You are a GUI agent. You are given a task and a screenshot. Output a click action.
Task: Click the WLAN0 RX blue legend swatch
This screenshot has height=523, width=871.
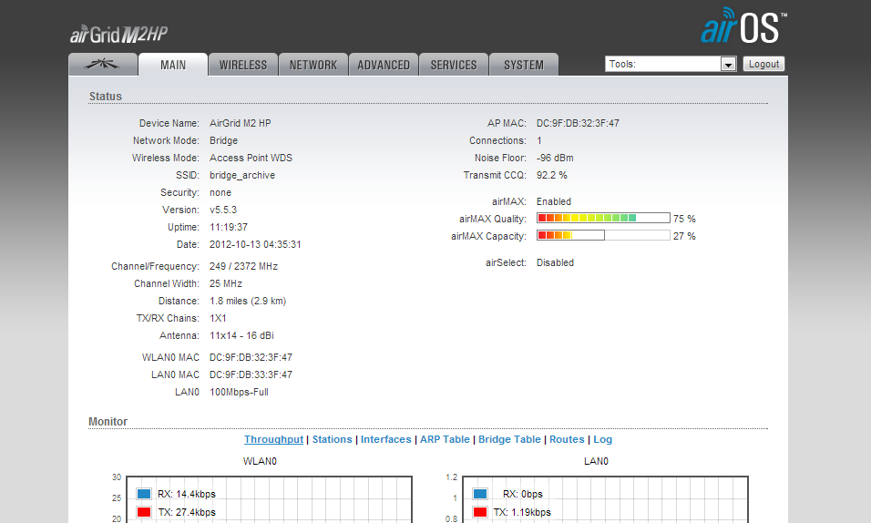144,494
